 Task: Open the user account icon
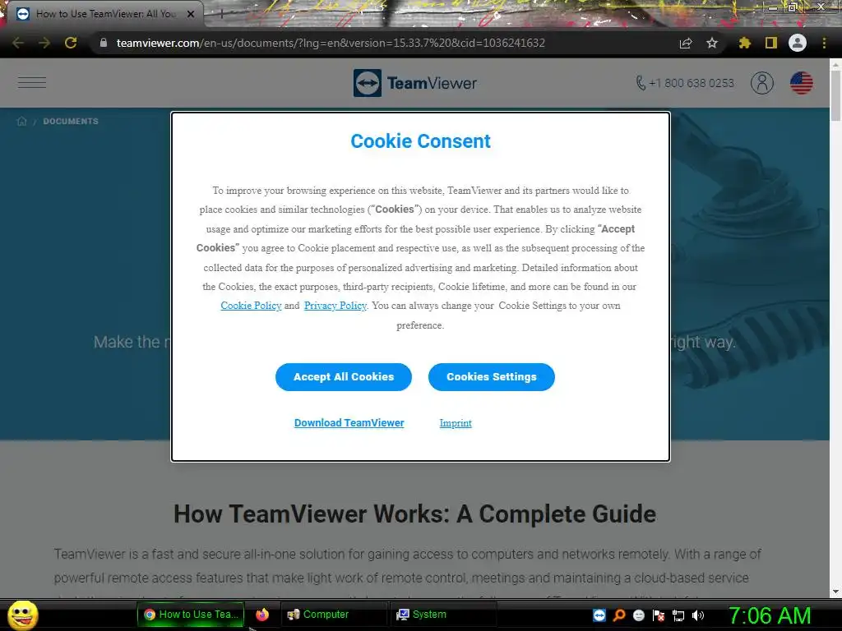tap(762, 83)
